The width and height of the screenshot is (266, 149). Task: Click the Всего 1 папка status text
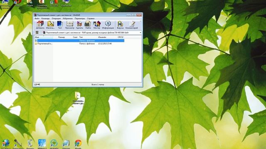click(x=98, y=84)
